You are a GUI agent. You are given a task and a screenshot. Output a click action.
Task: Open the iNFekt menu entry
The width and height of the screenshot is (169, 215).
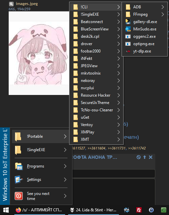tap(97, 59)
